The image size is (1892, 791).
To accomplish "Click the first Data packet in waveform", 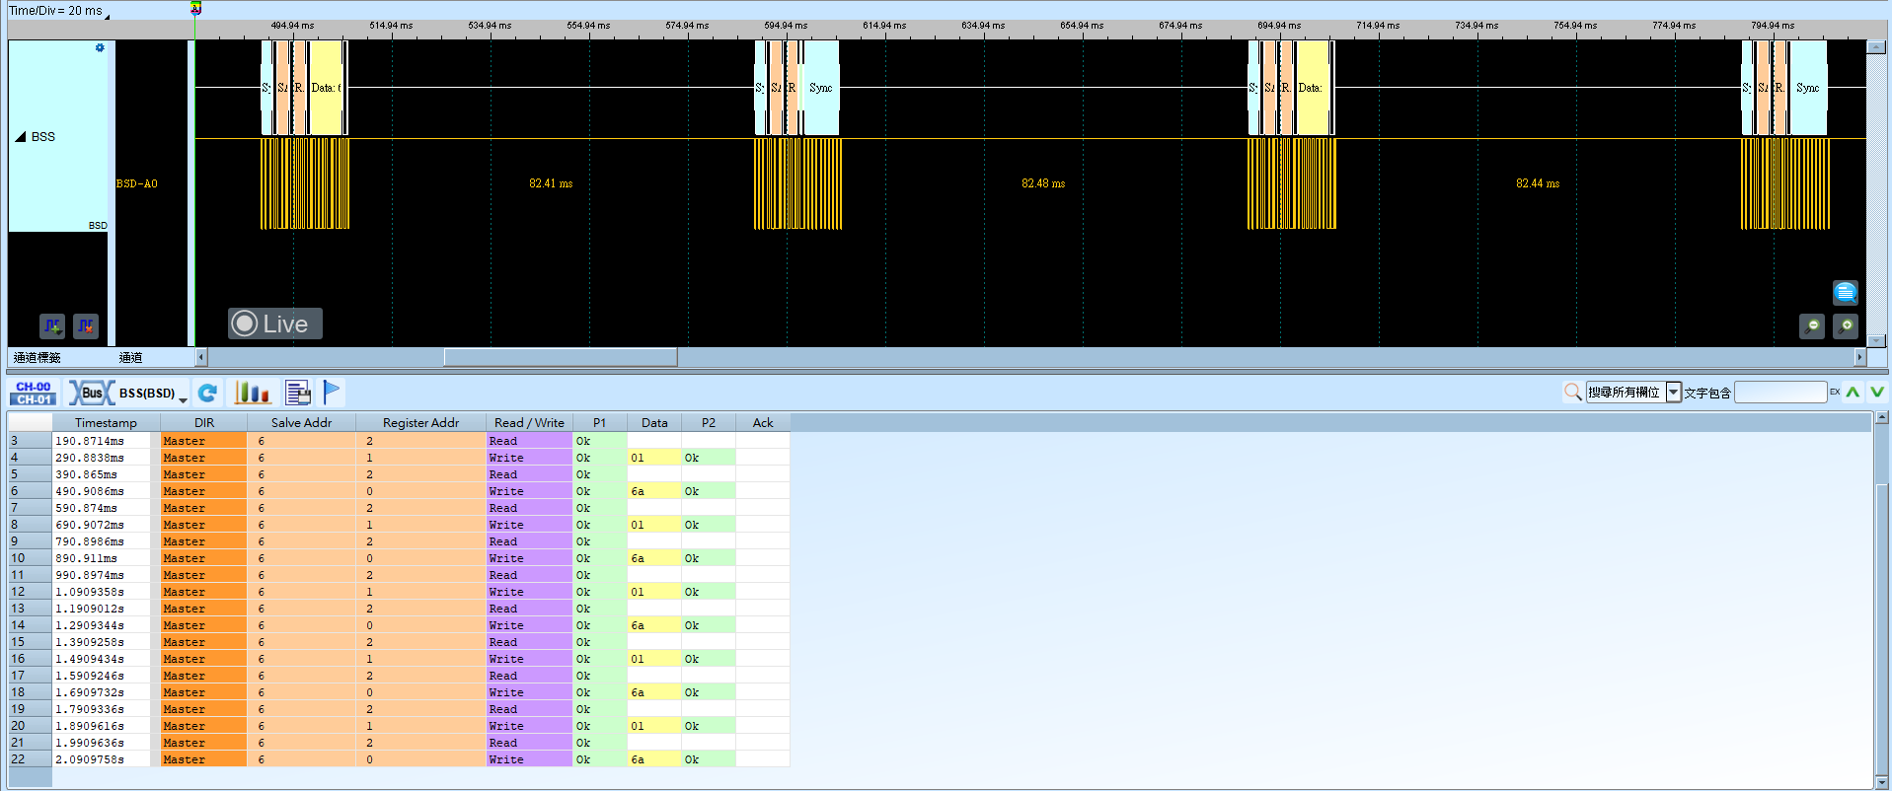I will (x=326, y=88).
